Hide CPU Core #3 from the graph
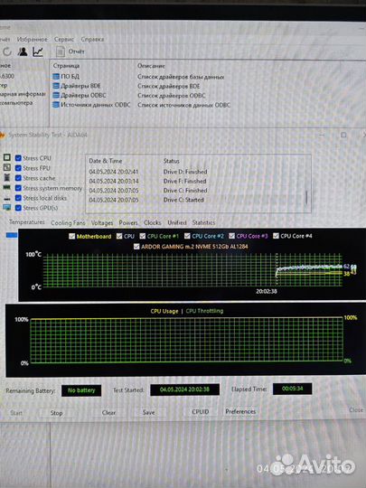Screen dimensions: 366x488 click(x=231, y=236)
